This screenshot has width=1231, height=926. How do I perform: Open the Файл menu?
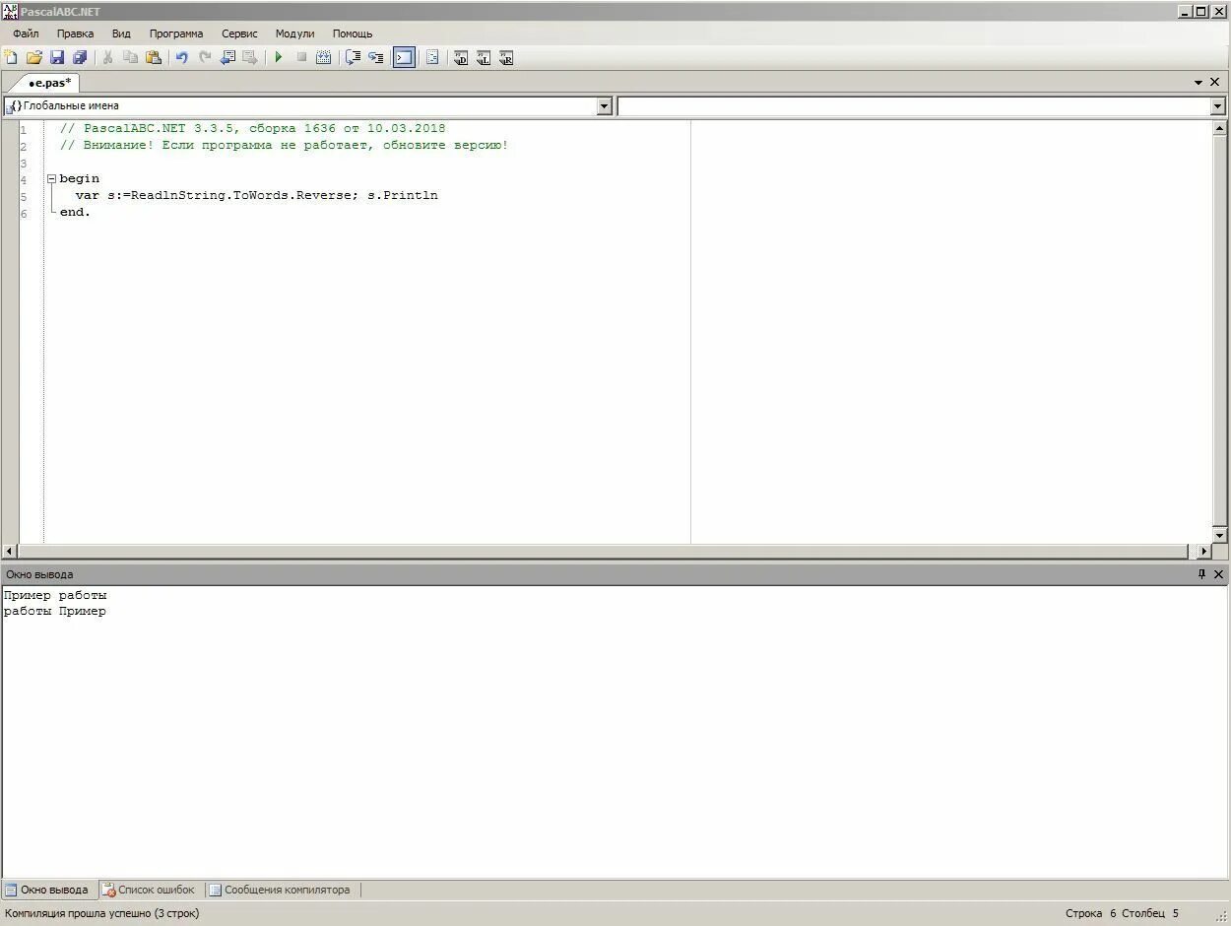pyautogui.click(x=26, y=33)
